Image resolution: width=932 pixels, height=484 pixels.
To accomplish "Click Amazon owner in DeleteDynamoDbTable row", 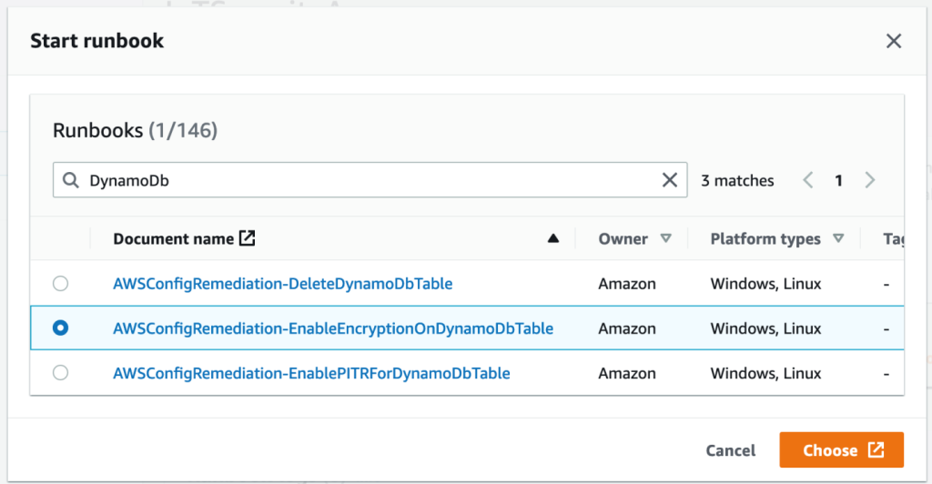I will 627,284.
